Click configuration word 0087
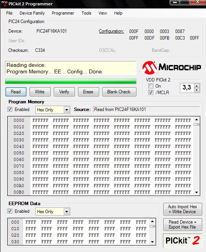The image size is (206, 252). click(180, 31)
